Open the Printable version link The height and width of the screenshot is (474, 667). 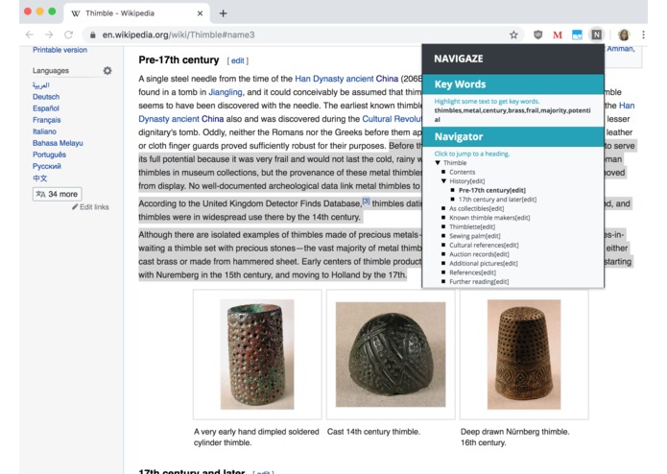click(60, 50)
